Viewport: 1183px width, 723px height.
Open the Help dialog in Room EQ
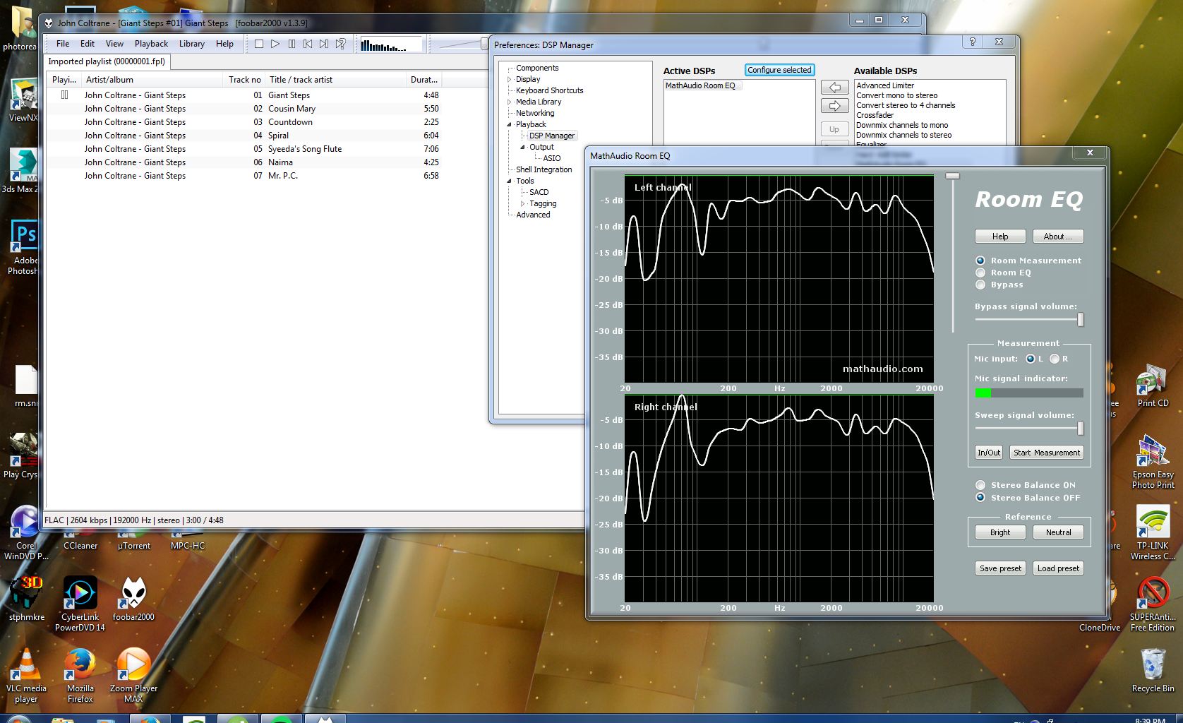1000,237
